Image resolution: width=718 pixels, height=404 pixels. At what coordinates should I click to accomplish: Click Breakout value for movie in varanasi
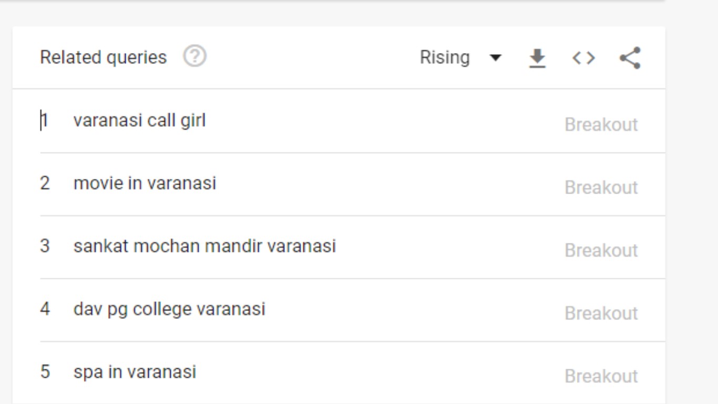click(x=601, y=187)
